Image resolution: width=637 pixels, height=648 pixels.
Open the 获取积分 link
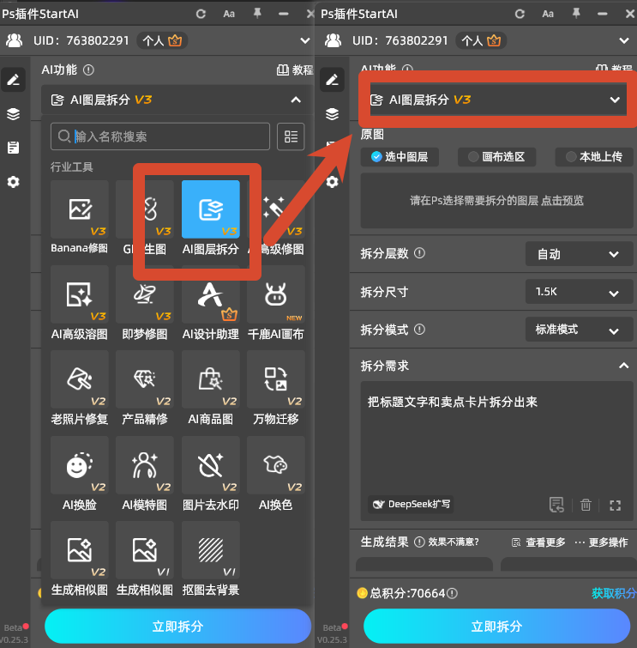(x=614, y=593)
